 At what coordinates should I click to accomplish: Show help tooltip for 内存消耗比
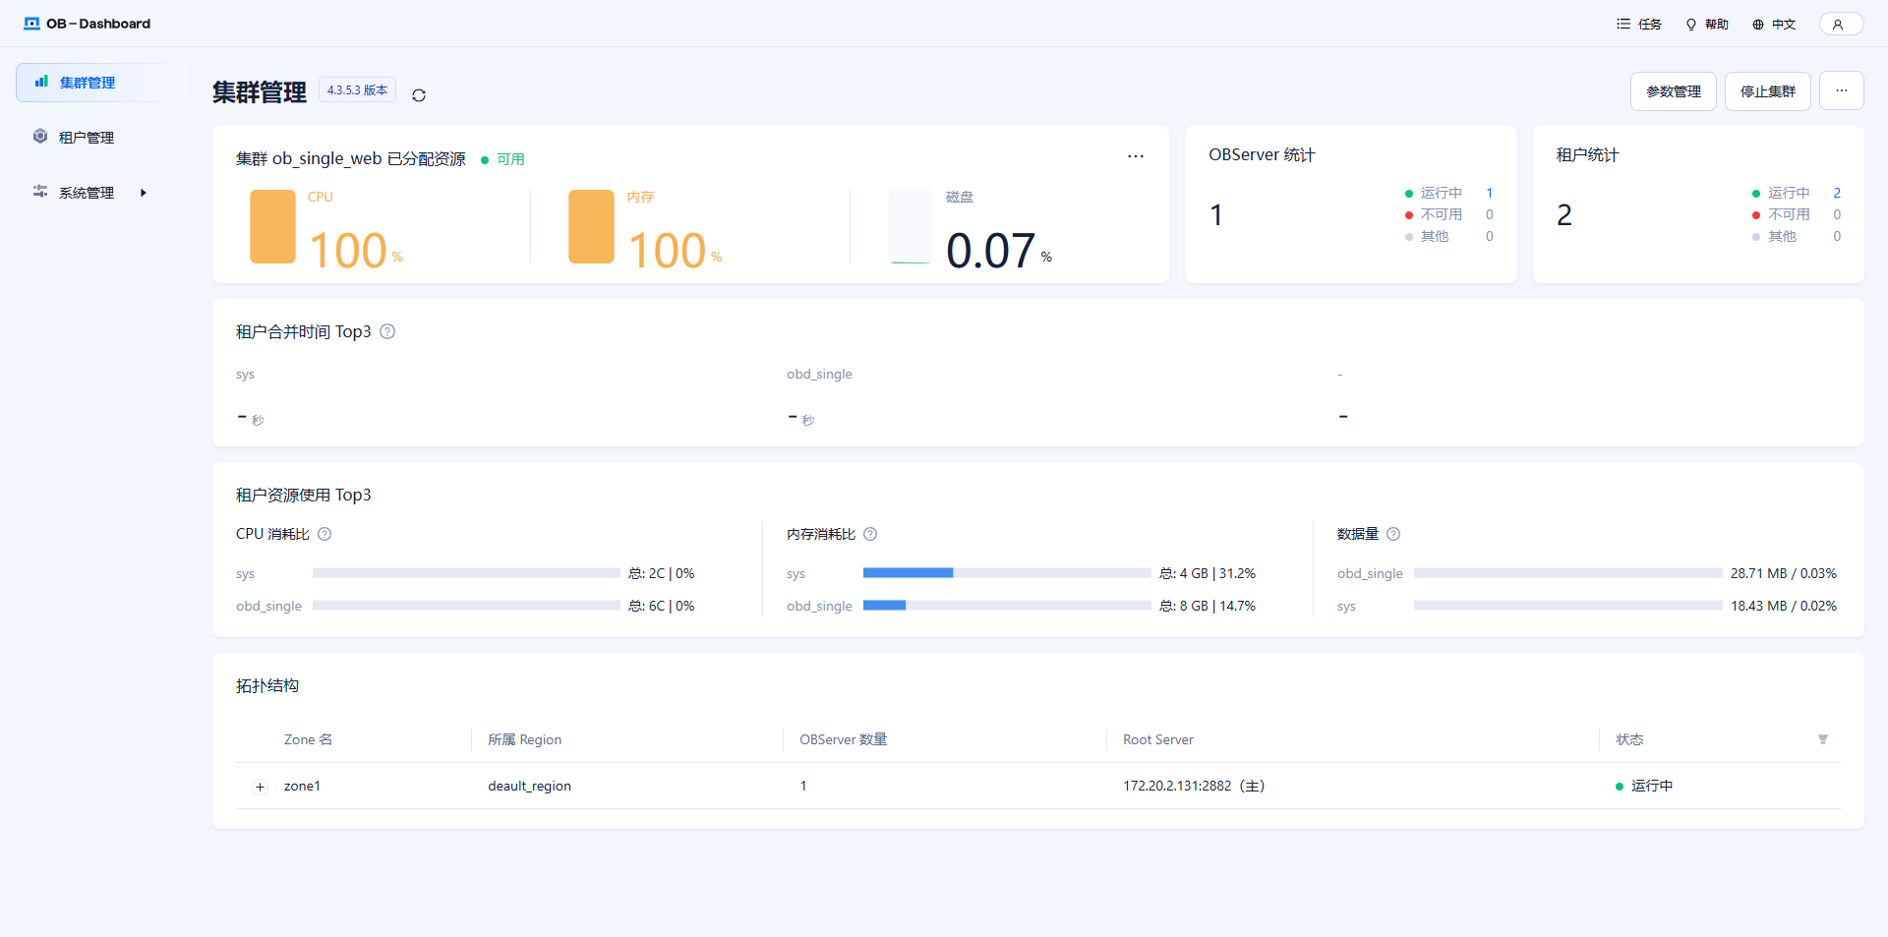pos(870,534)
